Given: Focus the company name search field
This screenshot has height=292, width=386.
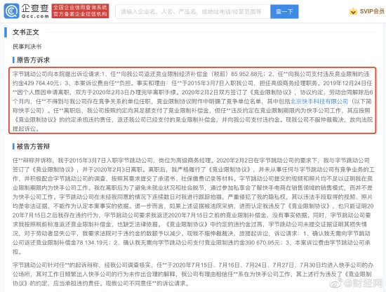Looking at the screenshot, I should click(193, 11).
